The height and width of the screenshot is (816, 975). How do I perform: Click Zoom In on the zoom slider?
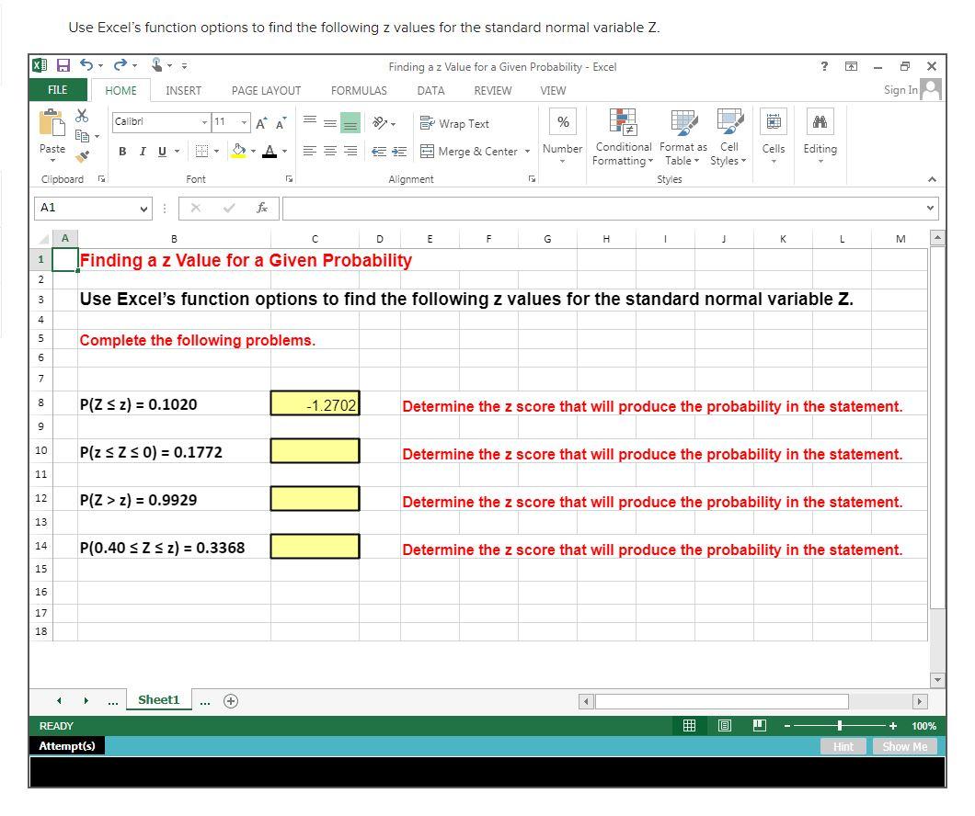point(891,726)
